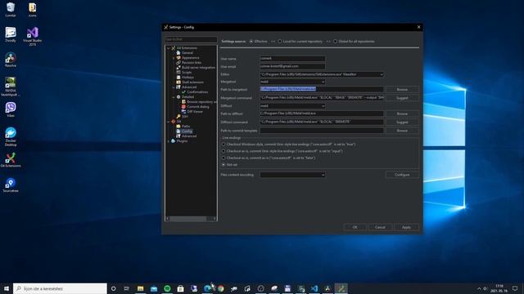Select Global for all repositories source
The image size is (524, 294).
[x=335, y=42]
